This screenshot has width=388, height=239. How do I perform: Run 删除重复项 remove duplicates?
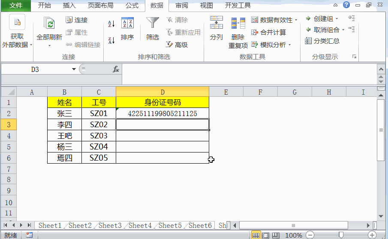[x=238, y=32]
